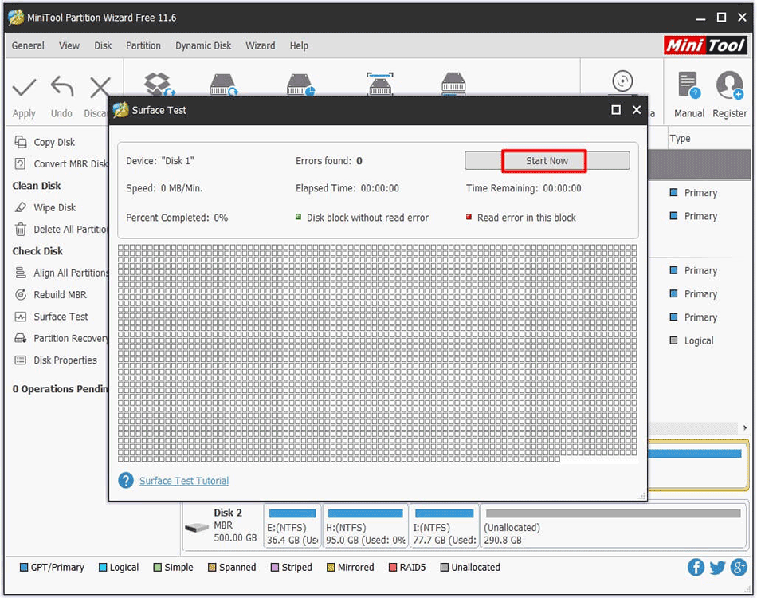Maximize the Surface Test dialog
Image resolution: width=757 pixels, height=598 pixels.
tap(616, 110)
